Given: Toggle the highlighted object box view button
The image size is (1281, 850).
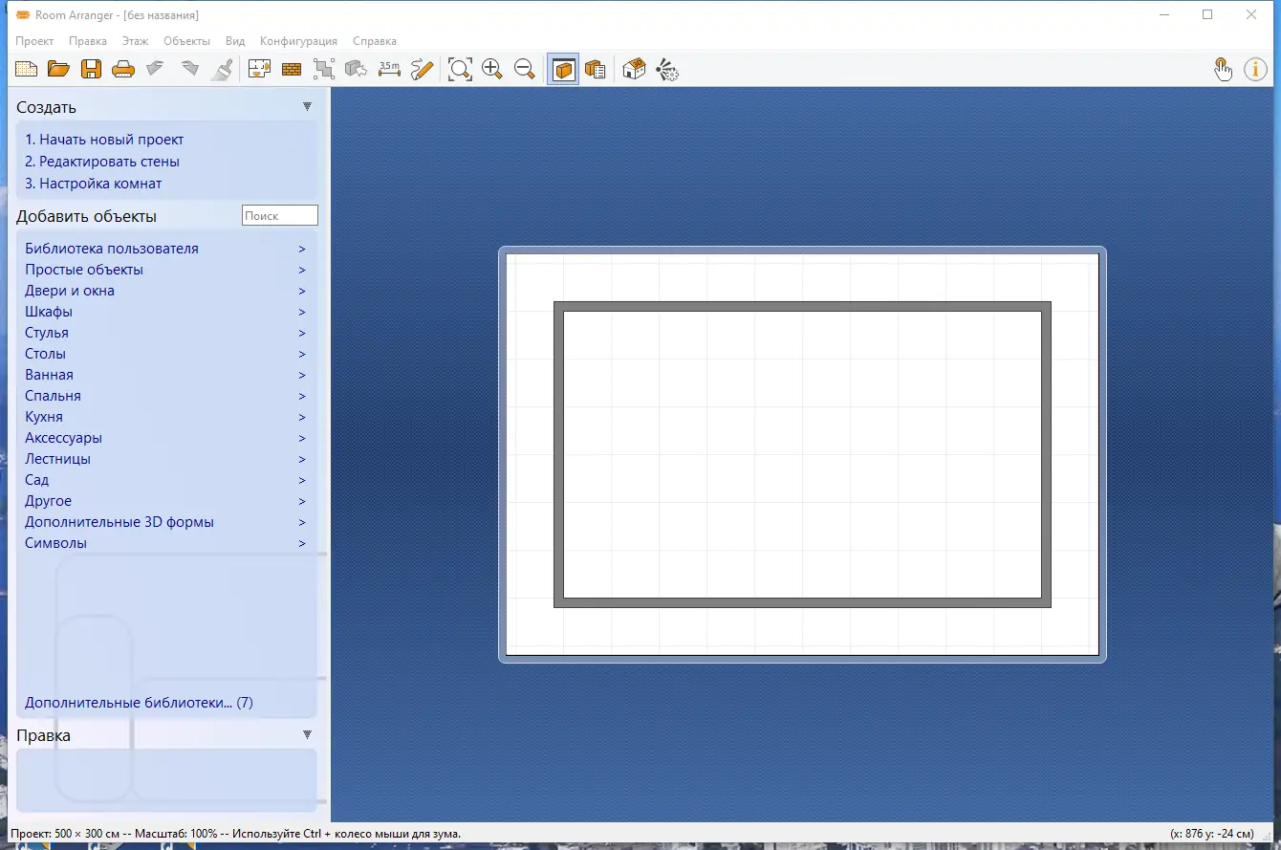Looking at the screenshot, I should click(x=563, y=69).
